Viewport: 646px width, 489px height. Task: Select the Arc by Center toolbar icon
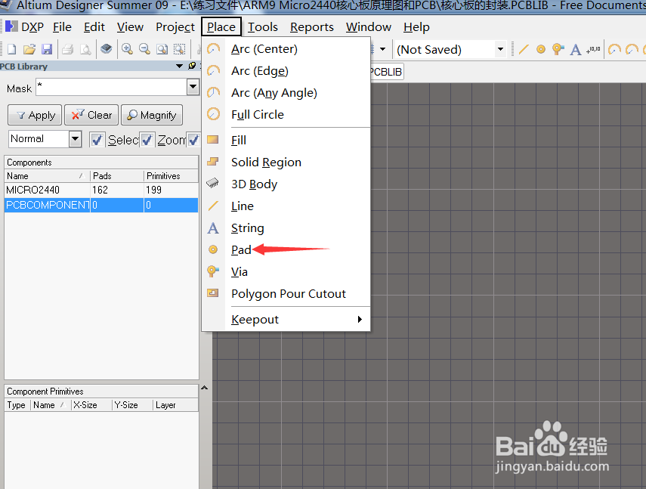click(x=614, y=49)
